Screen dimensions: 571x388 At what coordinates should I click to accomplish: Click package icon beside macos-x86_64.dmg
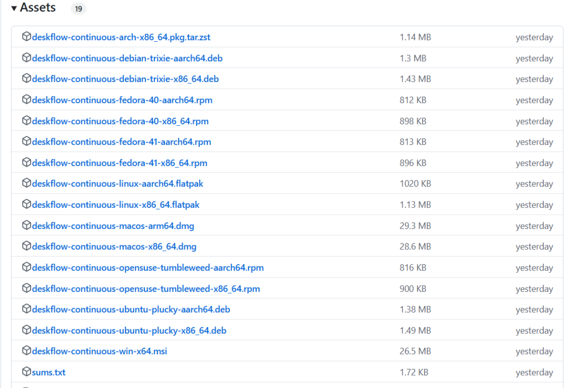(26, 246)
